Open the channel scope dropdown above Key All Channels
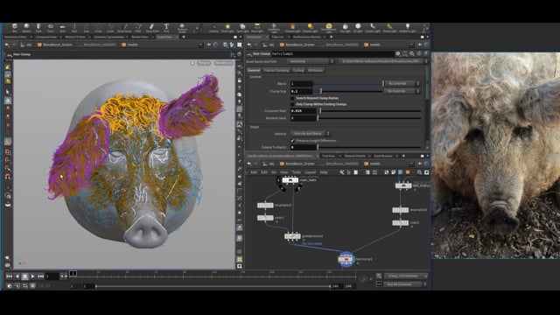560x315 pixels. 406,276
